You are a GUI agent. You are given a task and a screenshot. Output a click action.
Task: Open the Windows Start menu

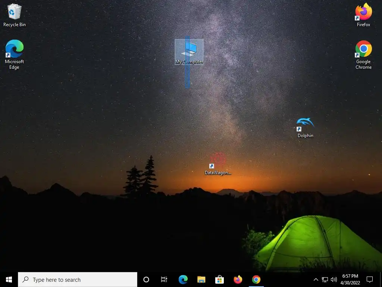9,280
